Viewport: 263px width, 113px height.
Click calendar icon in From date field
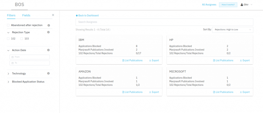[x=13, y=57]
